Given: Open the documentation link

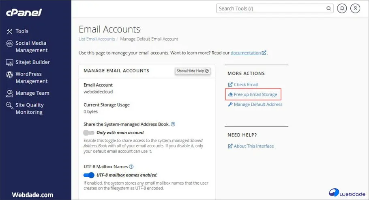Looking at the screenshot, I should [x=246, y=53].
